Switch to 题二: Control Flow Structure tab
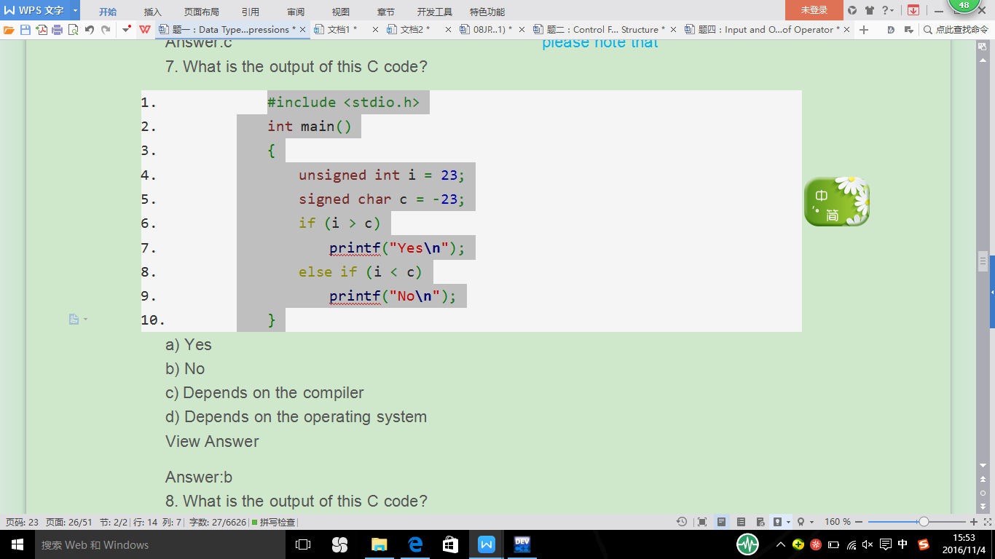 [606, 30]
